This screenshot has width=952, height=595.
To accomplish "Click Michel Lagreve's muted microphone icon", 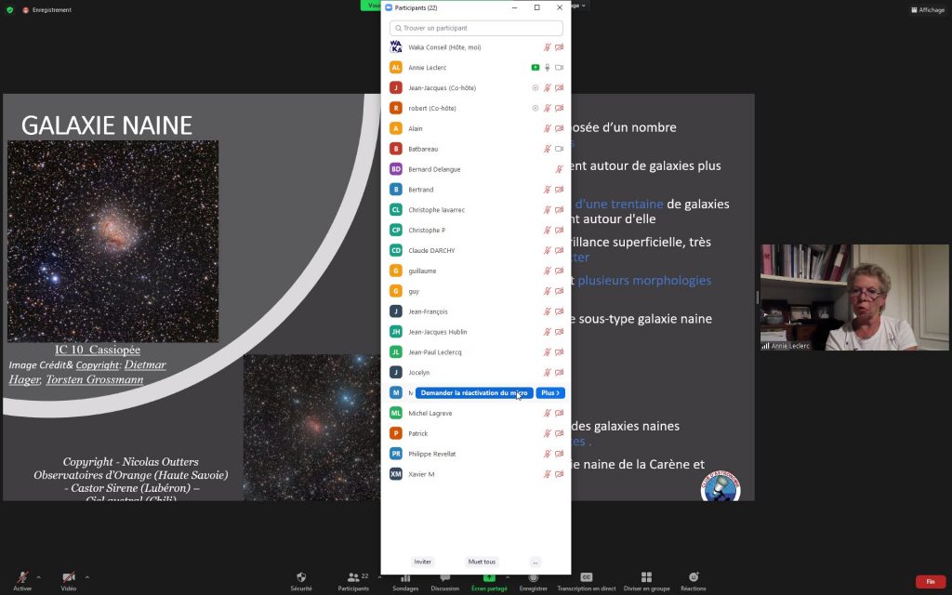I will click(x=547, y=414).
